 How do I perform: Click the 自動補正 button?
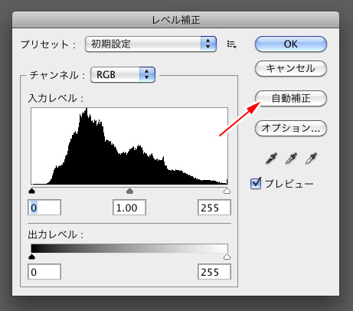tap(291, 98)
